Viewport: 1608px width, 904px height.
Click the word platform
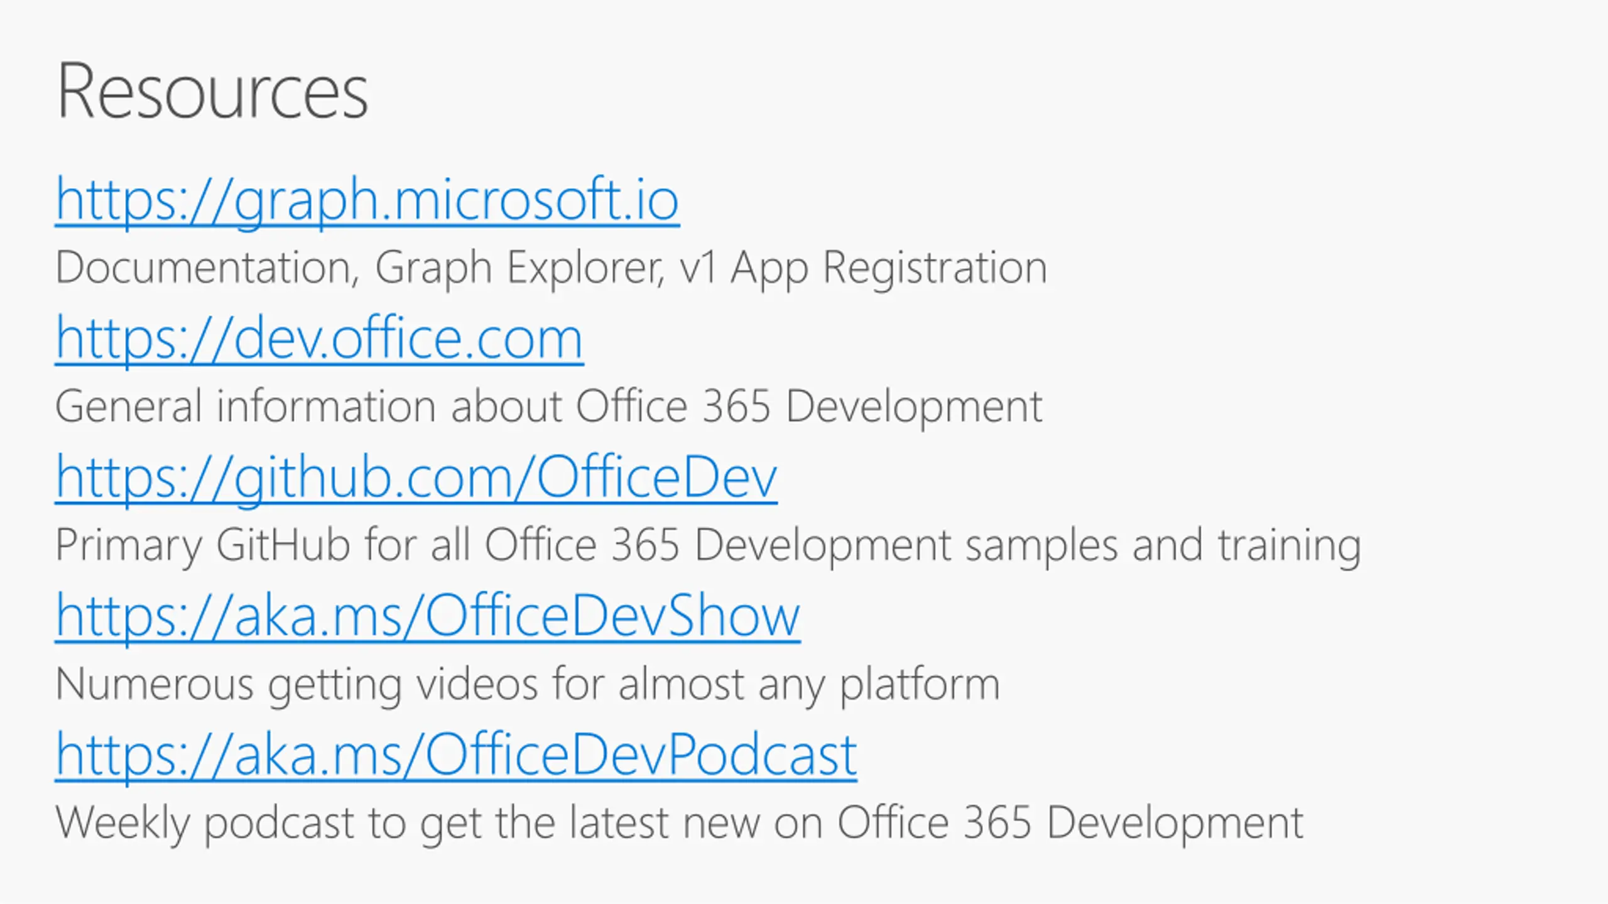click(x=920, y=685)
